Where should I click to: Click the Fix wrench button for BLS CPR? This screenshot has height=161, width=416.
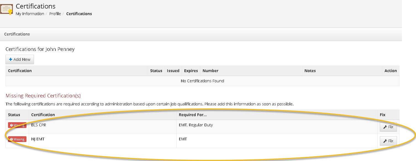[x=388, y=127]
